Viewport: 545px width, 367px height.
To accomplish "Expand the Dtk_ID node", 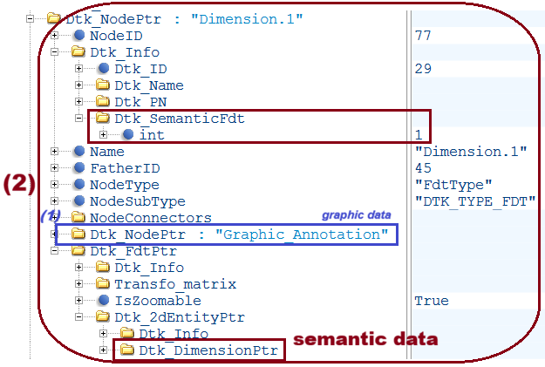I will [78, 69].
